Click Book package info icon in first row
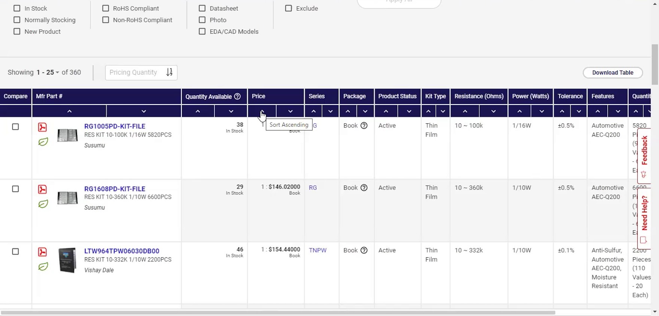Viewport: 659px width, 316px height. pyautogui.click(x=364, y=126)
